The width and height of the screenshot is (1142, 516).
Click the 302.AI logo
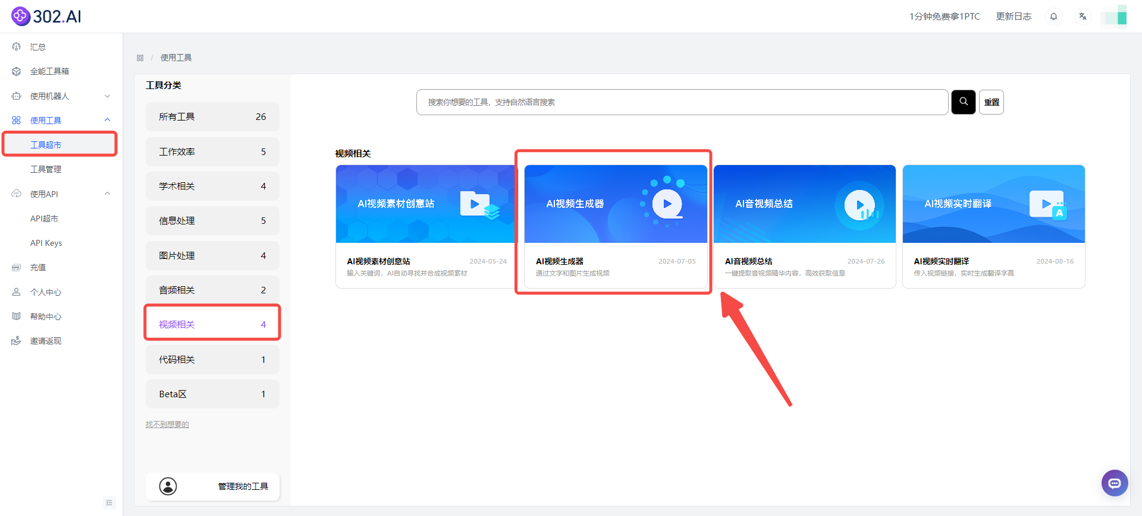click(x=46, y=16)
